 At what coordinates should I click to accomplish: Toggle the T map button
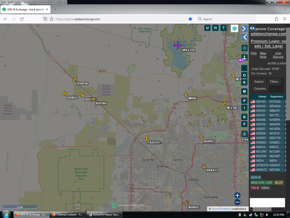click(223, 28)
